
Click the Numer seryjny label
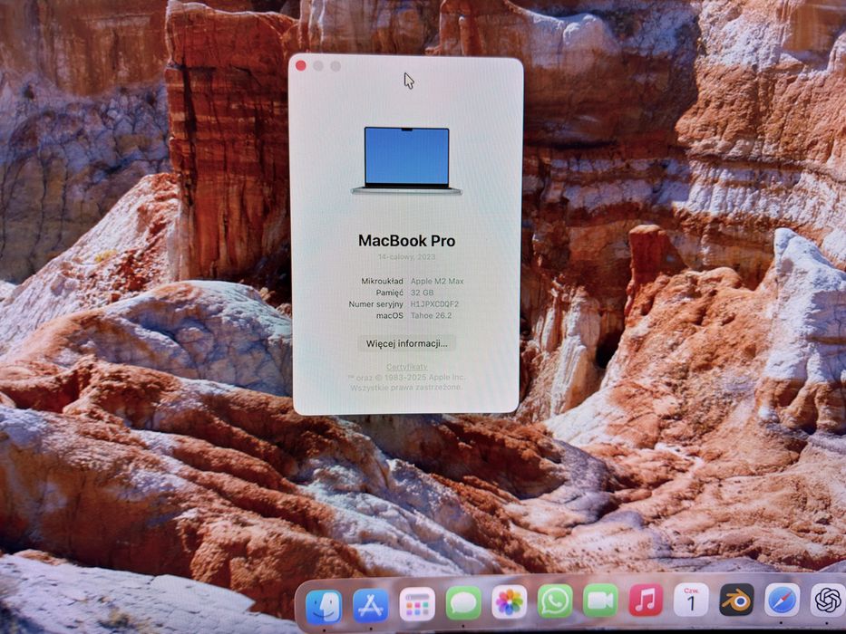pyautogui.click(x=376, y=304)
